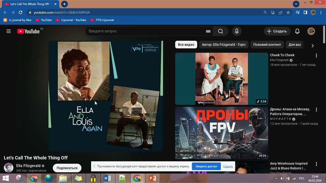The image size is (326, 183).
Task: Open more options for Дроны video
Action: [316, 110]
